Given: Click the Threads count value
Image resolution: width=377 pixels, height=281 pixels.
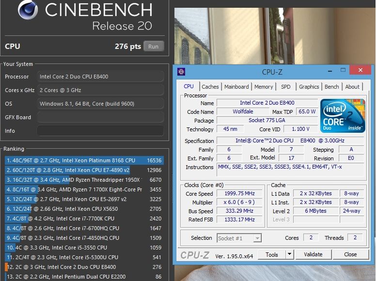Looking at the screenshot, I should pos(355,238).
